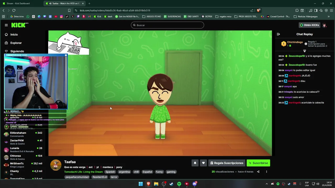Focus the Buscar search field
Viewport: 335px width, 188px height.
[167, 25]
